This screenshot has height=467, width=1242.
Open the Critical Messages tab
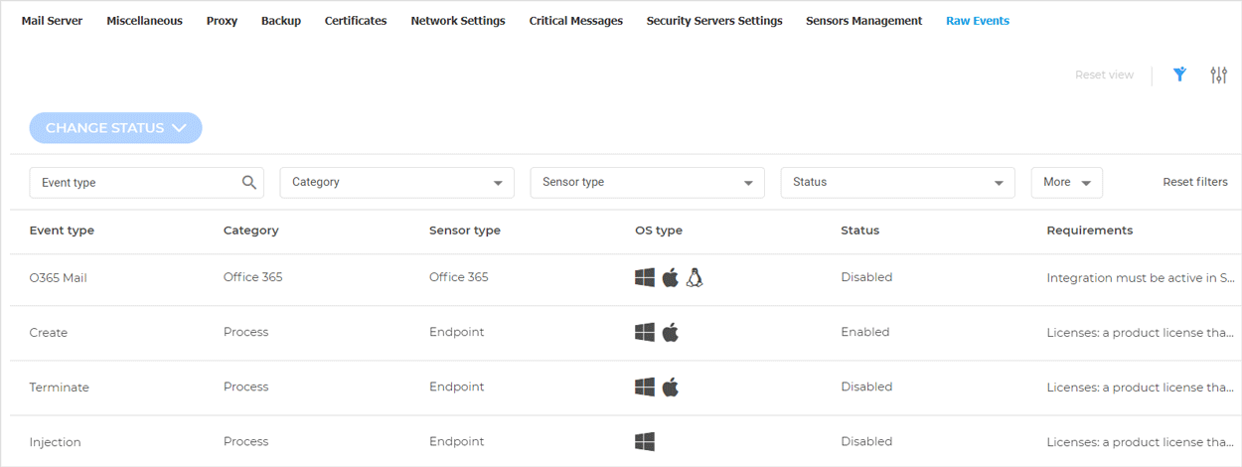click(x=575, y=21)
